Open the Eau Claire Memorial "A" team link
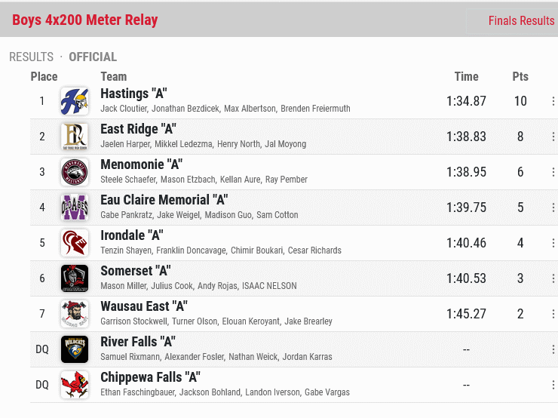 coord(164,200)
